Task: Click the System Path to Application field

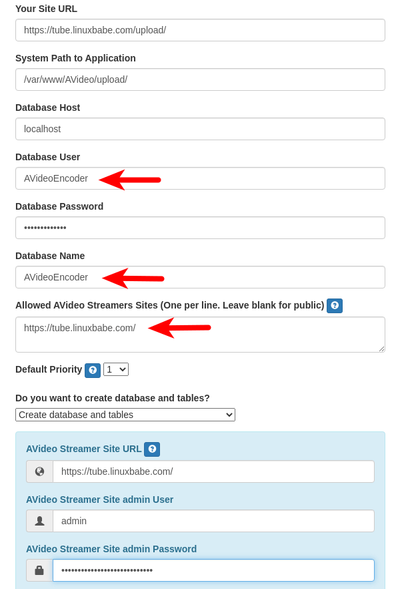Action: tap(200, 79)
